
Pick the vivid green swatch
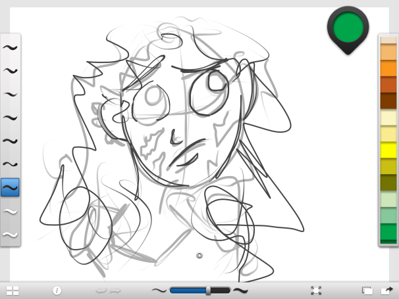tap(388, 232)
